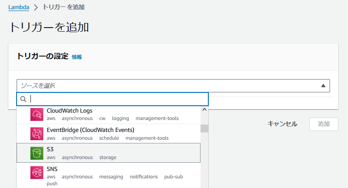Select EventBridge (CloudWatch Events) option
This screenshot has width=348, height=188.
(108, 133)
